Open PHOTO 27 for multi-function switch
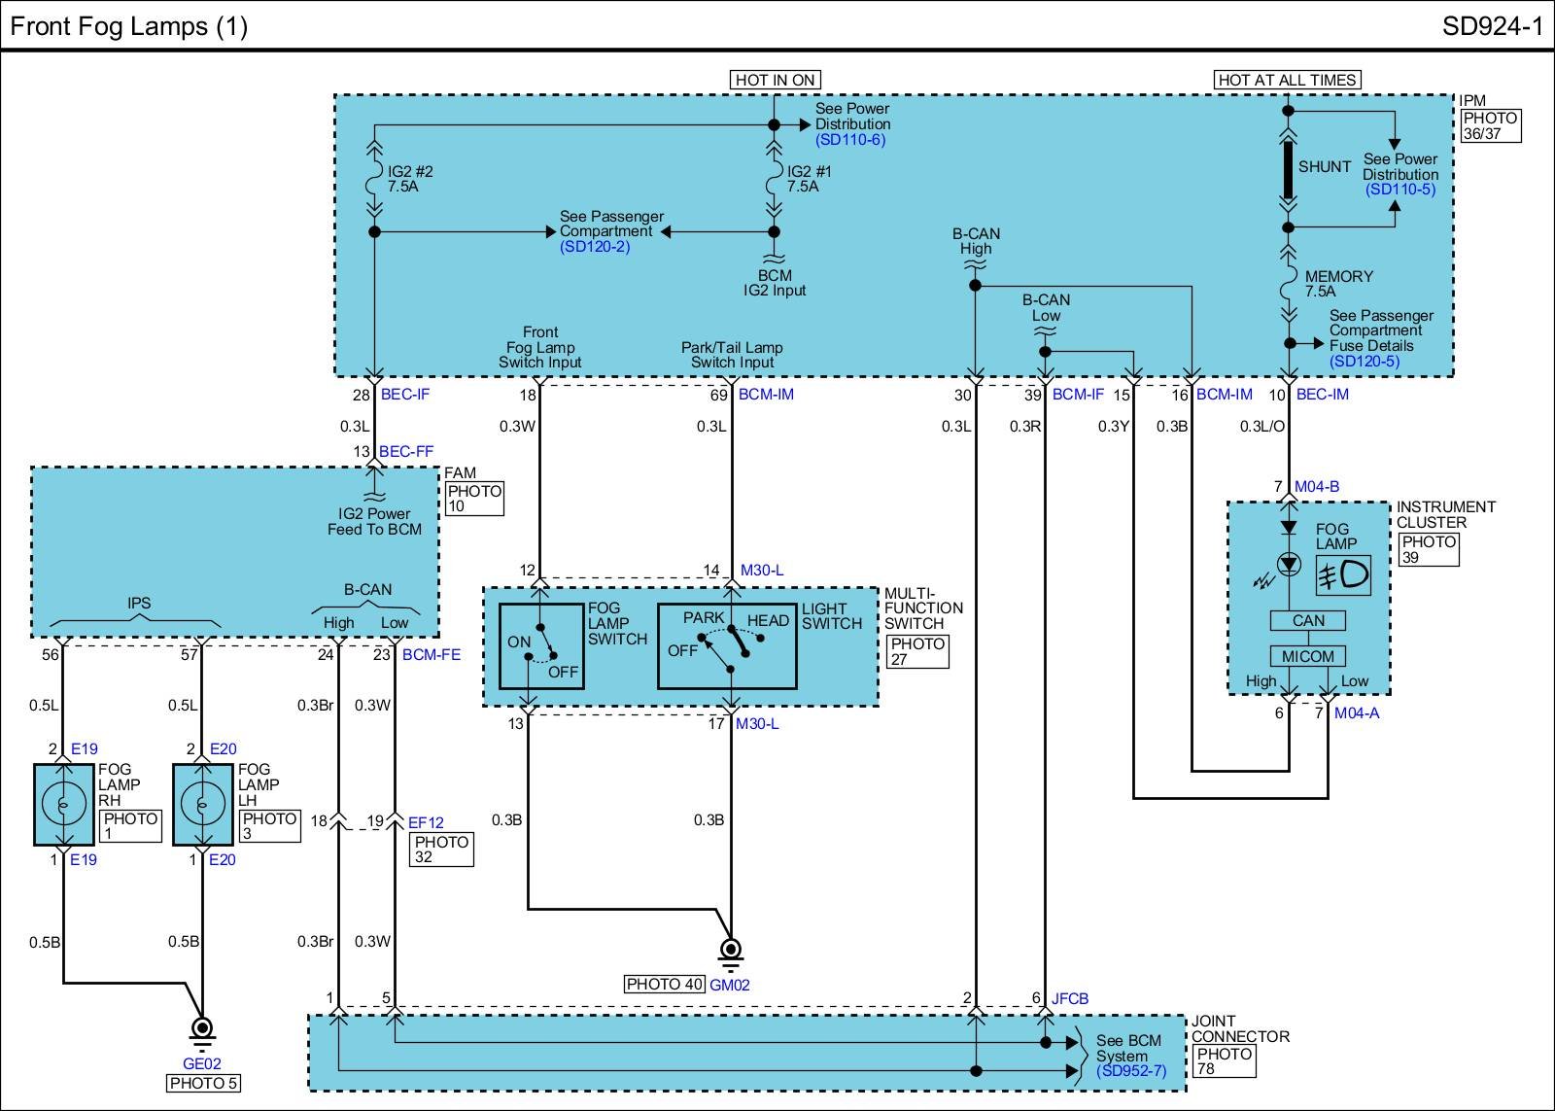 [x=916, y=651]
